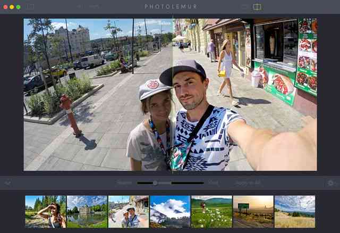Select the street selfie couple thumbnail
Screen dimensions: 340x233
[x=129, y=212]
